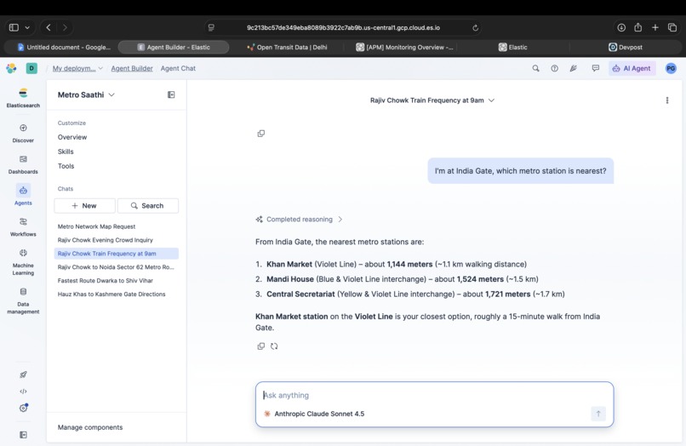686x446 pixels.
Task: Open Skills under Customize
Action: 66,152
